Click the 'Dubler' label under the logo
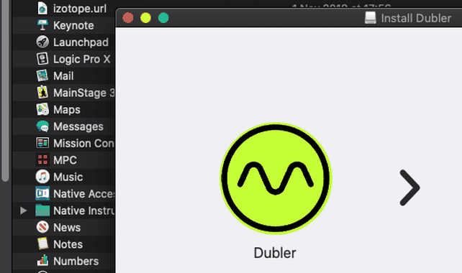The width and height of the screenshot is (462, 273). pos(275,253)
